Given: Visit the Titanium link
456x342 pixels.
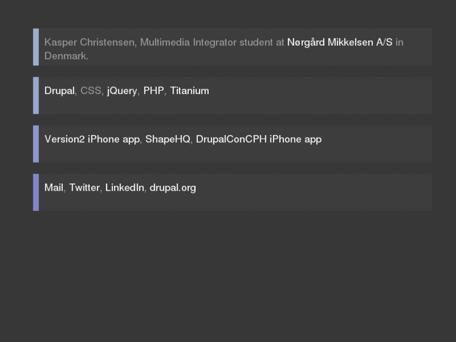Looking at the screenshot, I should click(189, 91).
